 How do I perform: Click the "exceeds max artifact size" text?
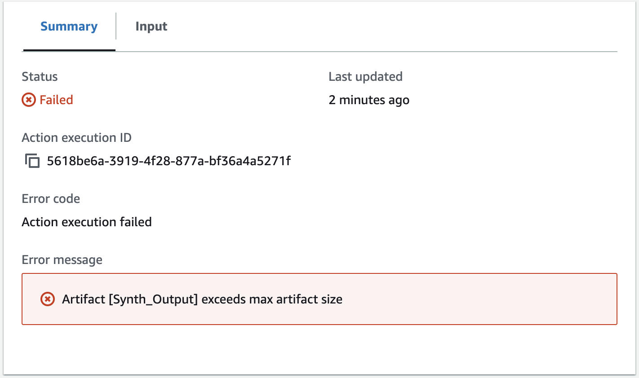click(x=272, y=299)
